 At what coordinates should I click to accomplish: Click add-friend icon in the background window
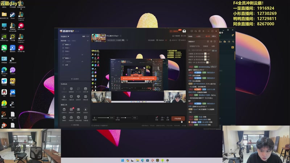coord(220,42)
